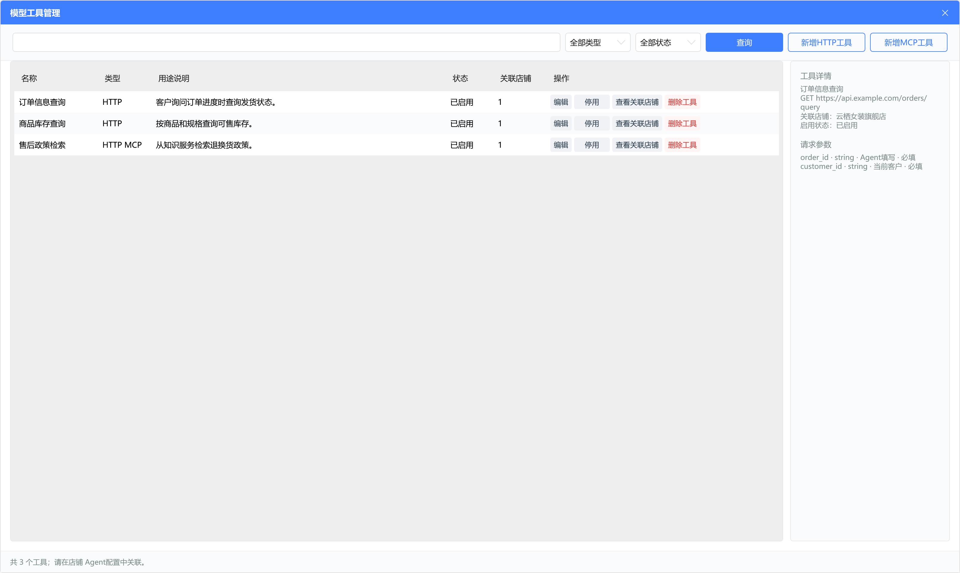This screenshot has width=960, height=573.
Task: Disable the 订单信息查询 tool
Action: pyautogui.click(x=591, y=102)
